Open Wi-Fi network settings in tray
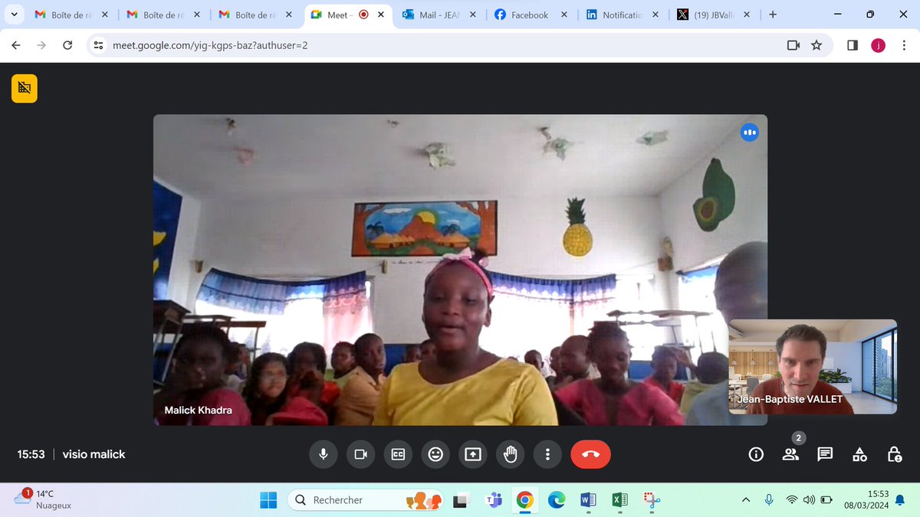Image resolution: width=920 pixels, height=517 pixels. pyautogui.click(x=792, y=500)
